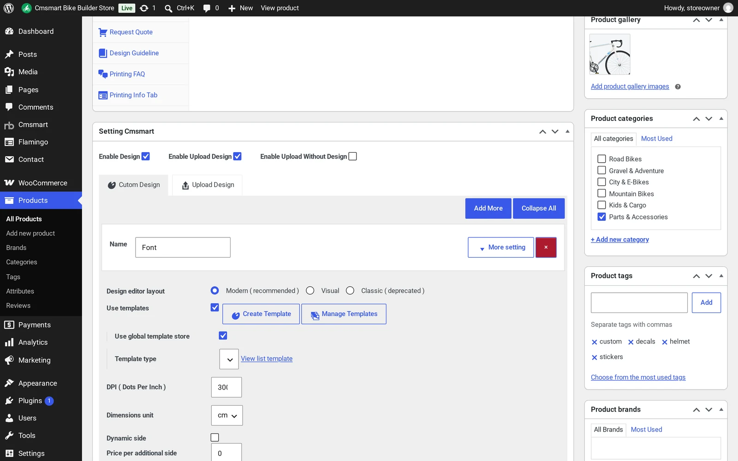Collapse the Product tags panel
Viewport: 738px width, 461px height.
click(721, 276)
